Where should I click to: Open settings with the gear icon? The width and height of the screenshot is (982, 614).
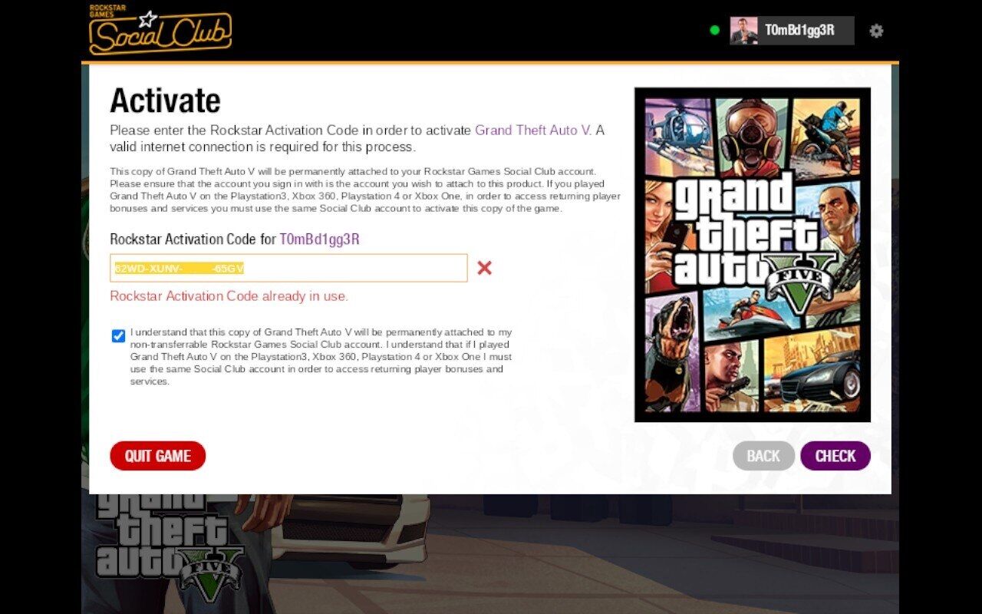coord(876,31)
